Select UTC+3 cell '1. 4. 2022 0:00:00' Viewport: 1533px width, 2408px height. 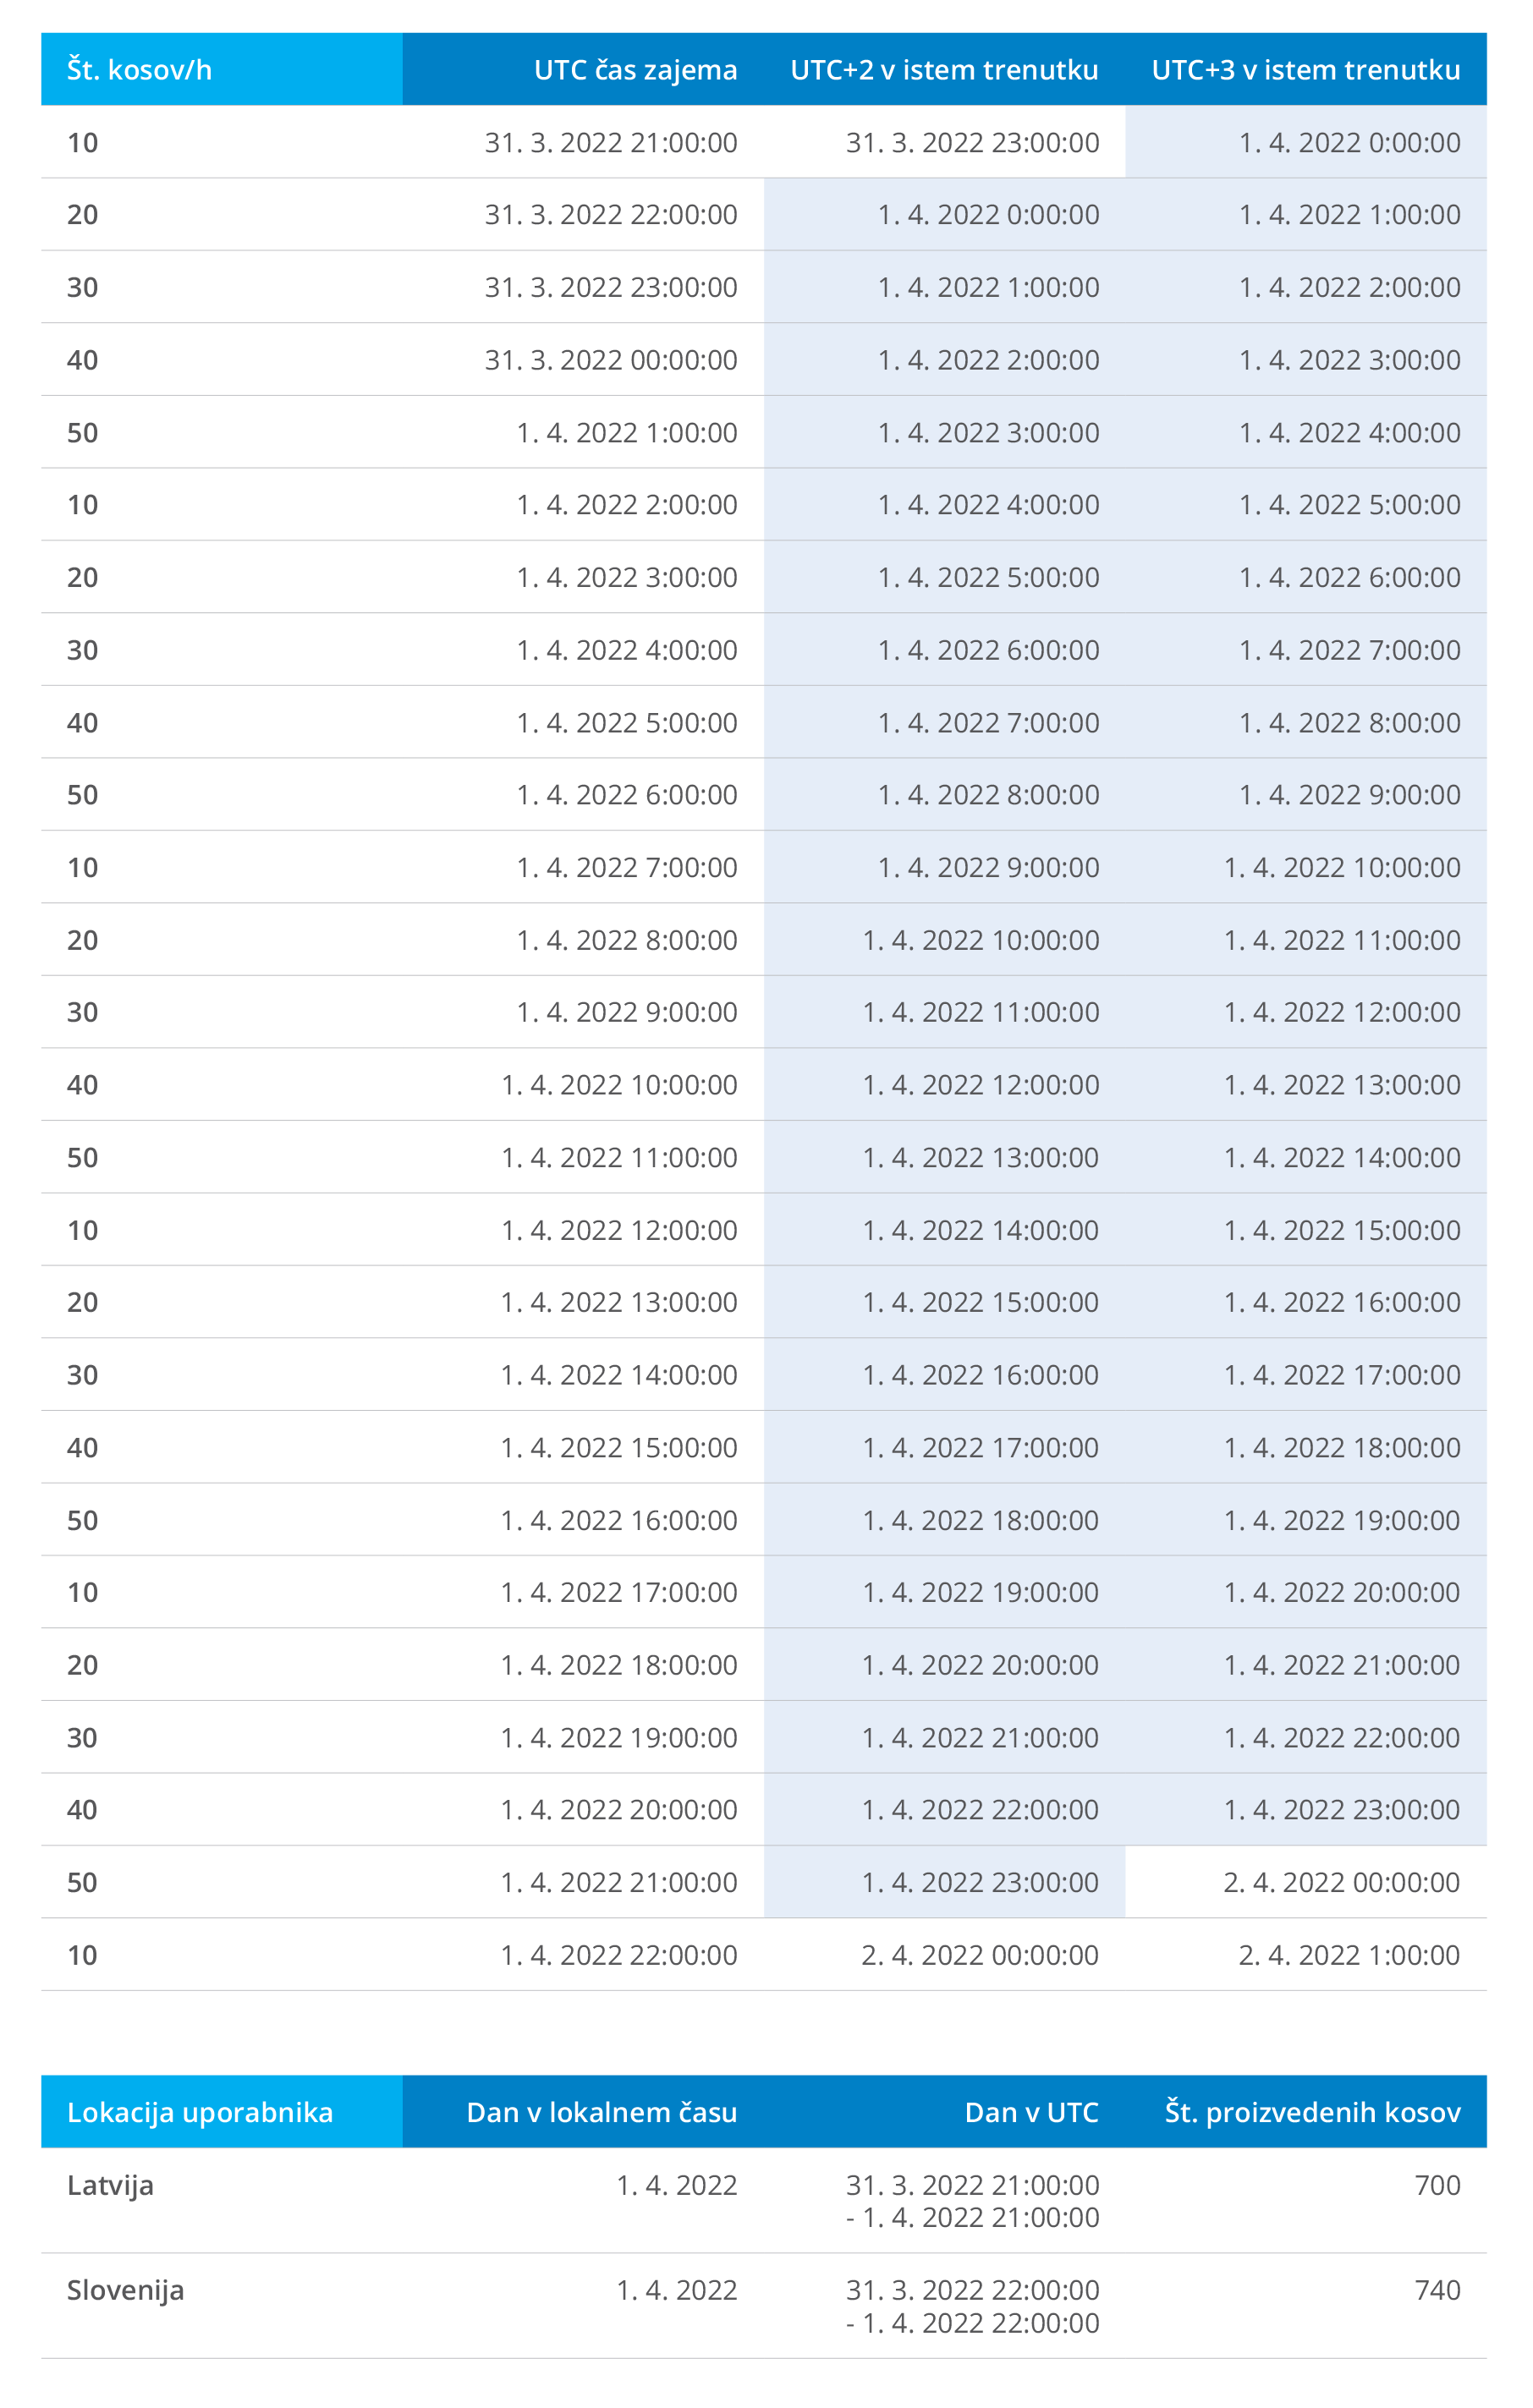[1349, 142]
